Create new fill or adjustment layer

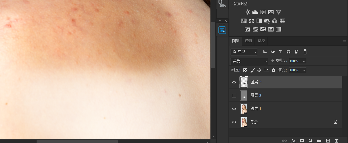[x=310, y=141]
